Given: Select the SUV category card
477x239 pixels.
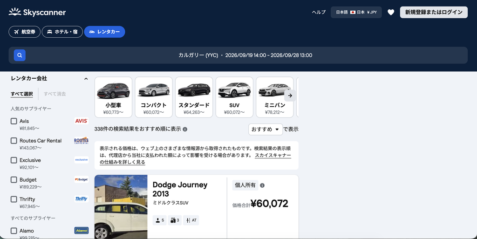Looking at the screenshot, I should 234,97.
